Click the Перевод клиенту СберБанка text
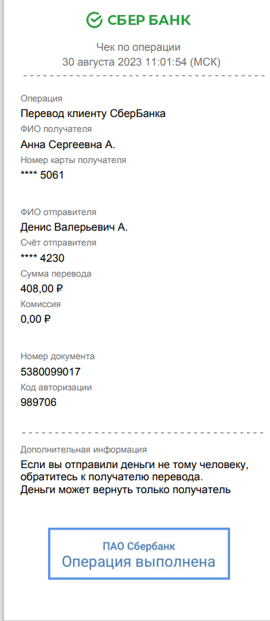Viewport: 270px width, 621px height. pyautogui.click(x=93, y=114)
